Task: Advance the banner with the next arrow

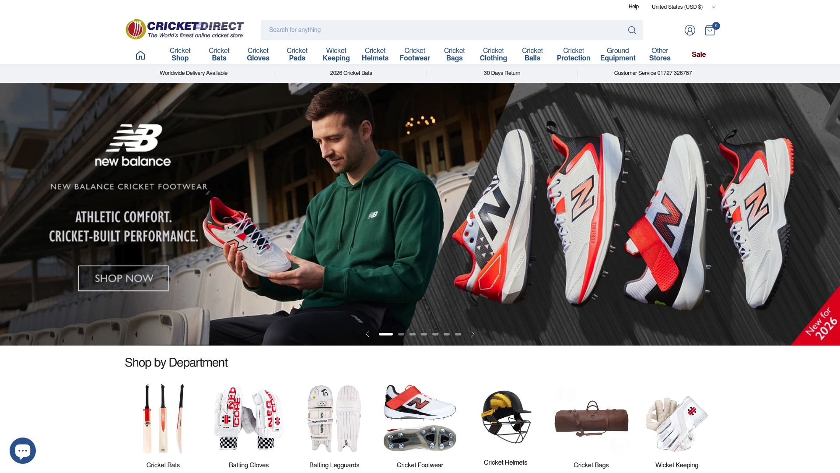Action: coord(472,334)
